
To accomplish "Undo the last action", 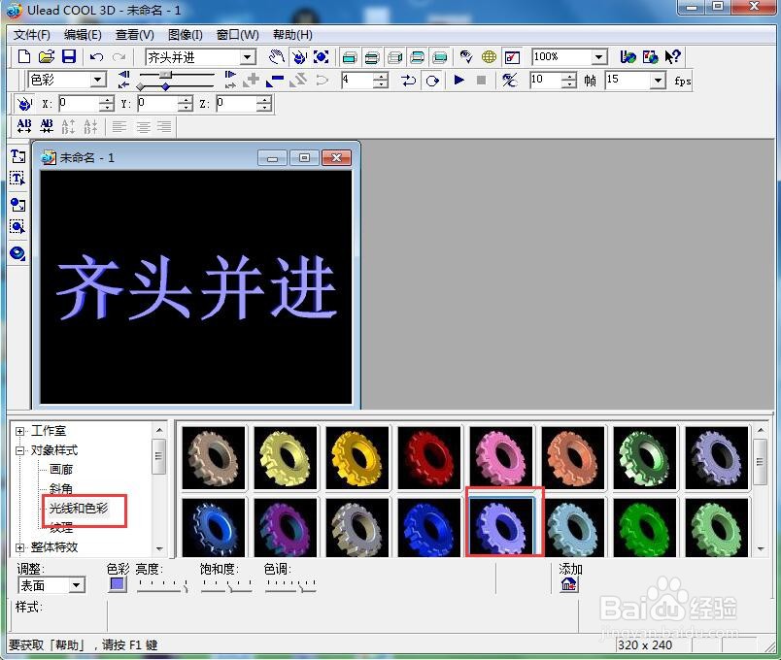I will point(96,57).
